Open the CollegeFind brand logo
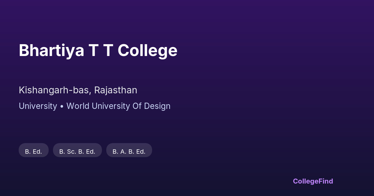 tap(313, 181)
